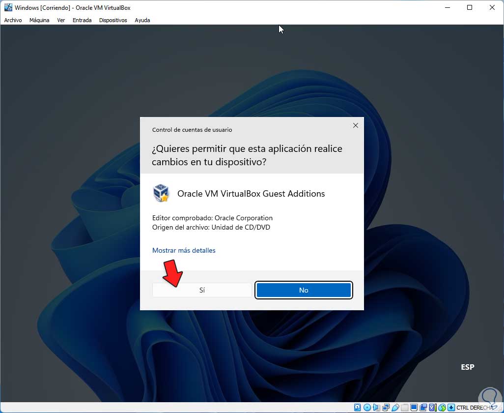The height and width of the screenshot is (413, 504).
Task: Click the Guest Additions installer icon
Action: click(161, 193)
